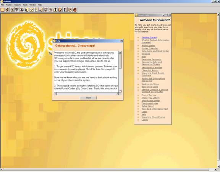The height and width of the screenshot is (172, 220).
Task: Click the main window's vertical scroll-up arrow
Action: tap(218, 14)
